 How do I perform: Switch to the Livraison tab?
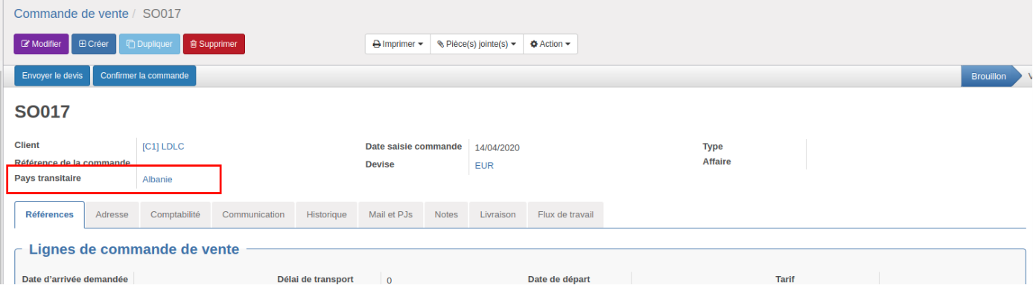coord(498,214)
